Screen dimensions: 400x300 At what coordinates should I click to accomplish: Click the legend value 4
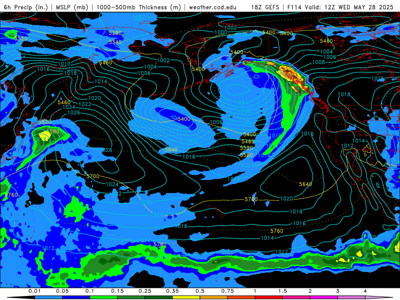[365, 291]
